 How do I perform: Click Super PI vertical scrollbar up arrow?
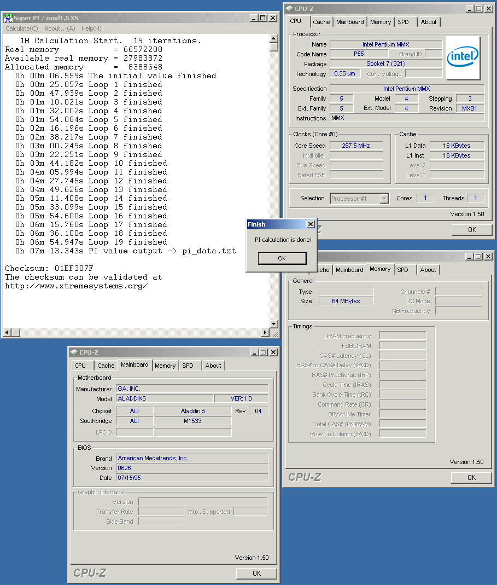(274, 38)
